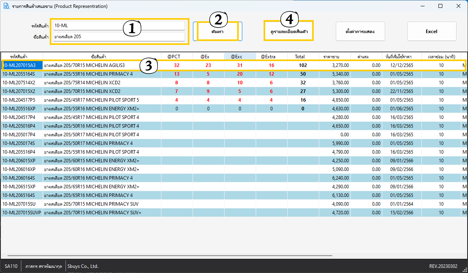Select the 10-ML206016XP ENERGY XM2+ row

[103, 169]
